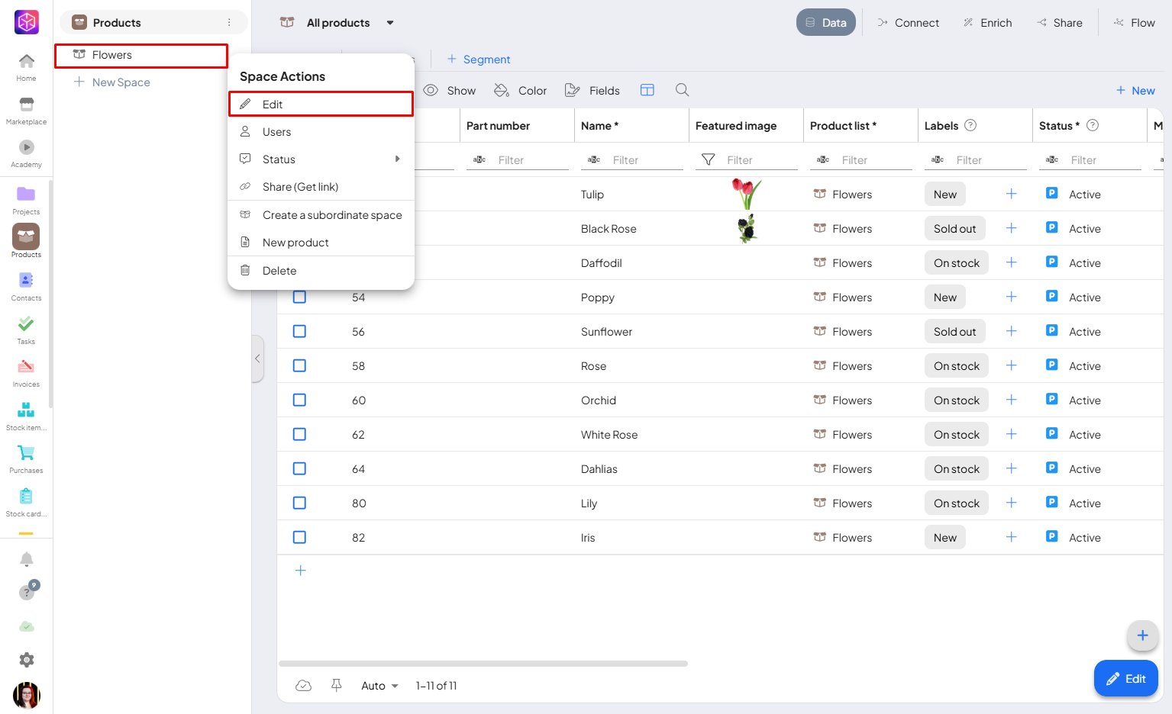Click the table layout icon in toolbar
Image resolution: width=1172 pixels, height=714 pixels.
[x=647, y=90]
